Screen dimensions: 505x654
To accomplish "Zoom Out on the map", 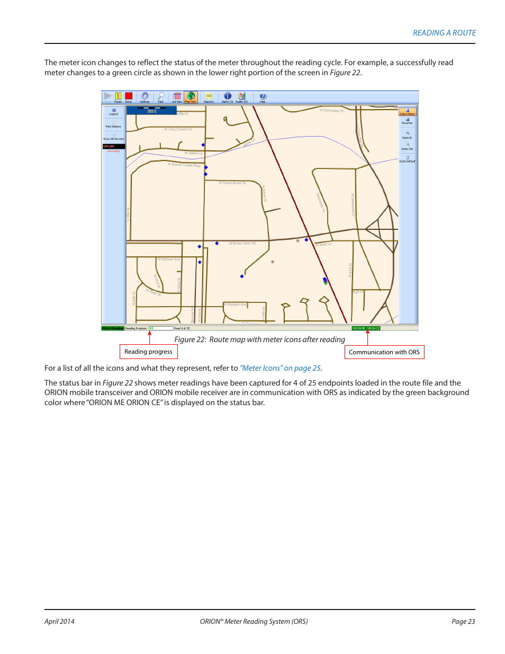I will point(407,146).
